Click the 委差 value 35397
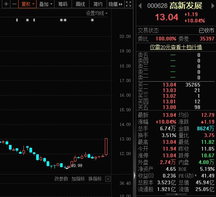 [x=207, y=39]
